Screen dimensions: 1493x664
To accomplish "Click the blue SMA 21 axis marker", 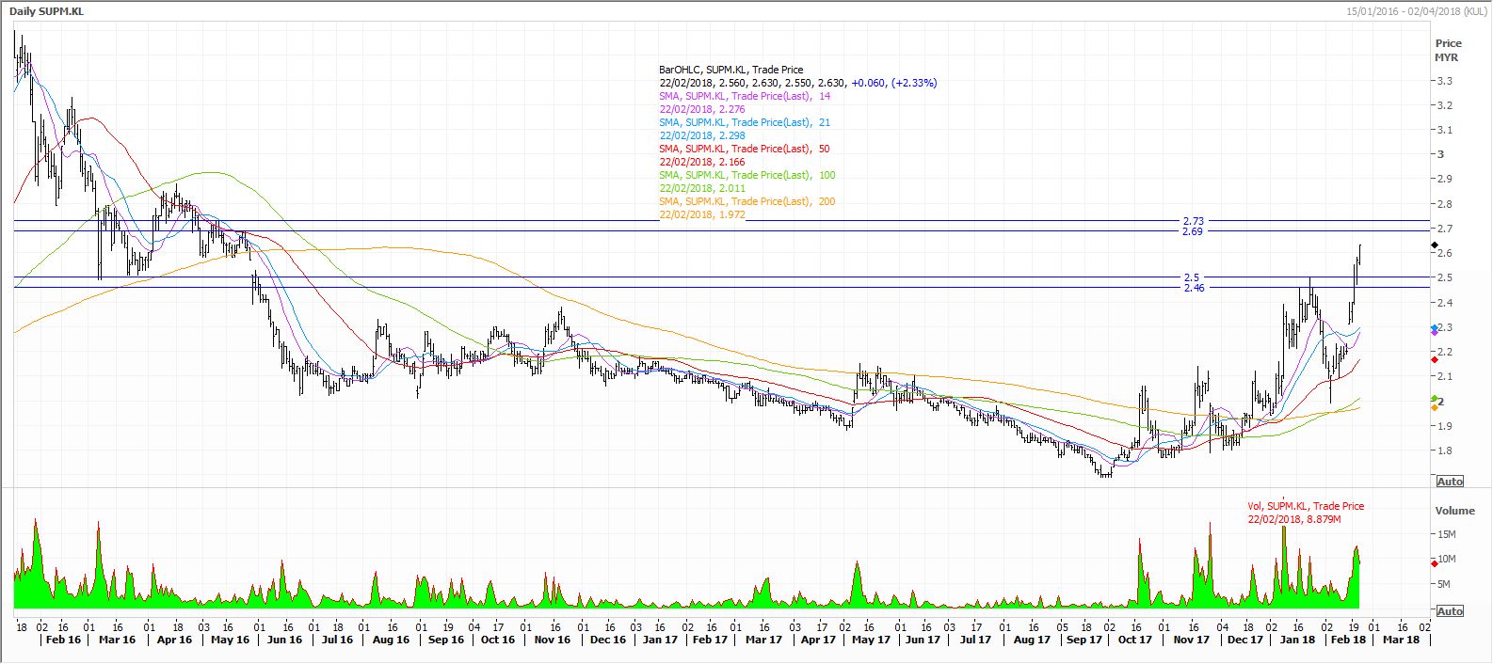I will tap(1434, 327).
